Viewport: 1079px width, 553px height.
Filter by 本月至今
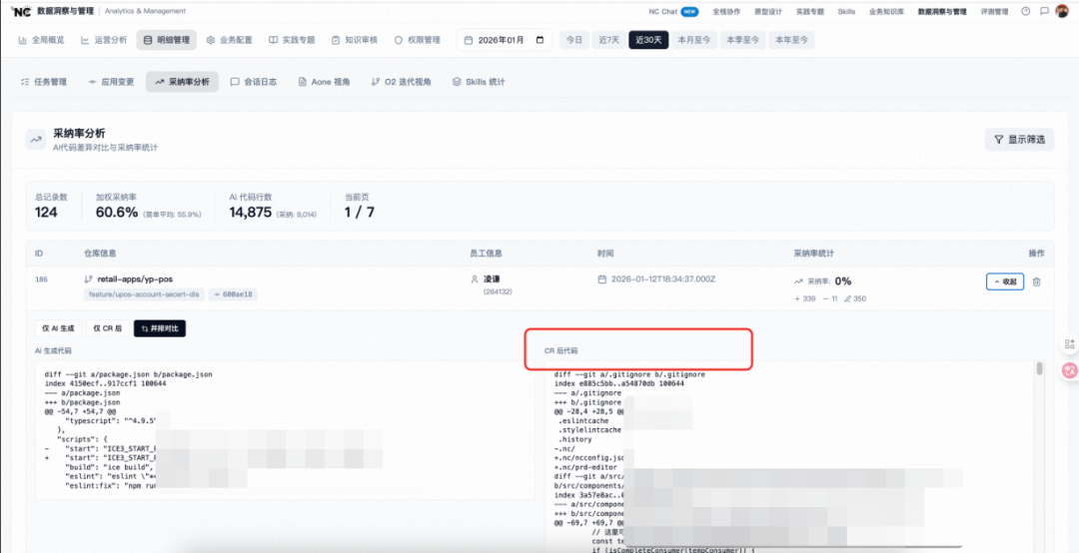(x=693, y=40)
